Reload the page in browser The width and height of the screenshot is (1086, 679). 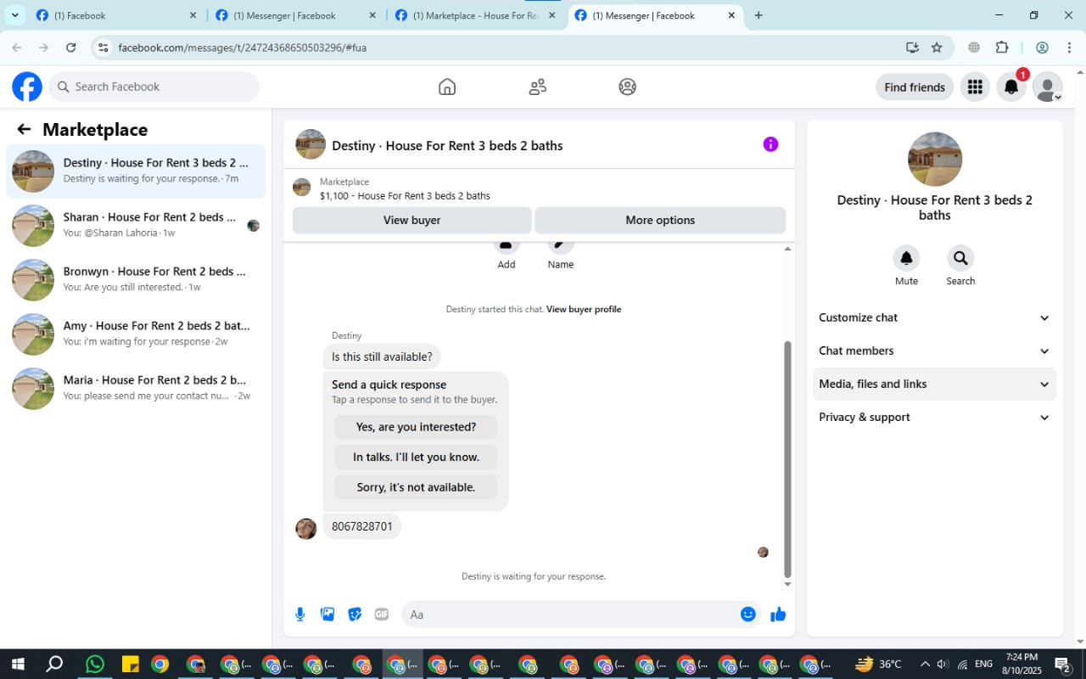pyautogui.click(x=71, y=48)
